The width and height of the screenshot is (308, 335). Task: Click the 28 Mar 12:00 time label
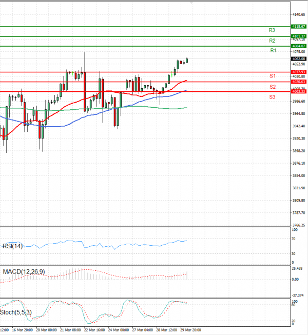pos(167,330)
